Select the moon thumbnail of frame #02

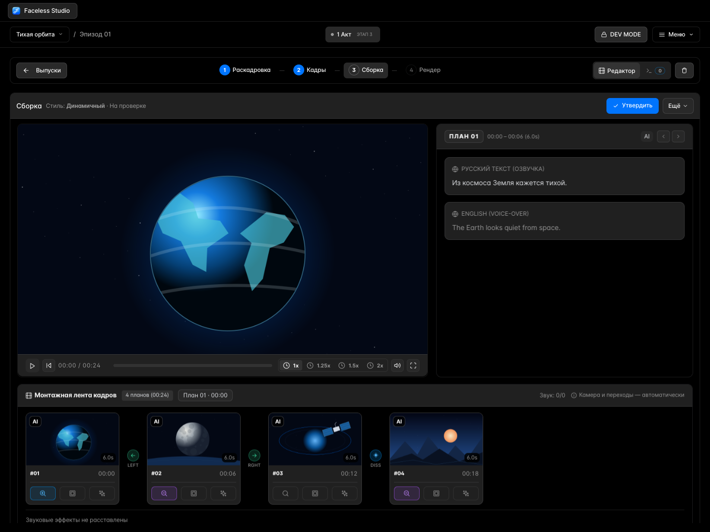(x=194, y=439)
